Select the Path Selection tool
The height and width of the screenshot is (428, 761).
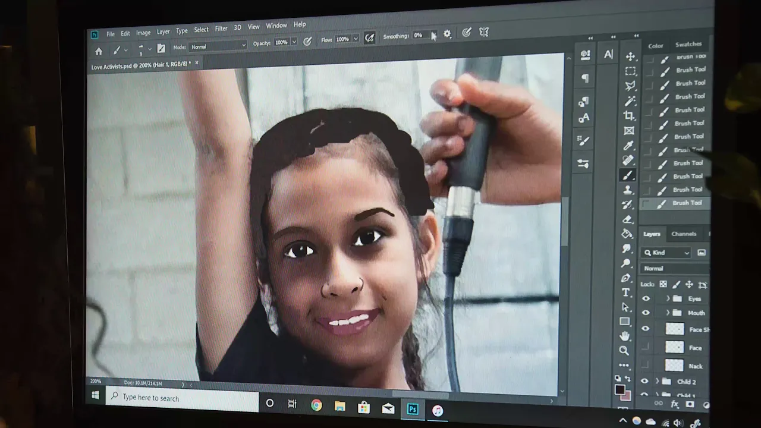(625, 307)
